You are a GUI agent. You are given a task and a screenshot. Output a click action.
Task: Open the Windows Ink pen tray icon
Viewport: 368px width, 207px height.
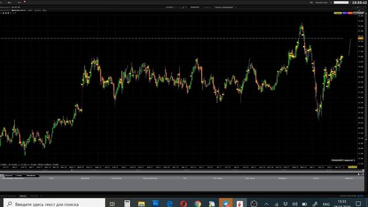pos(315,204)
